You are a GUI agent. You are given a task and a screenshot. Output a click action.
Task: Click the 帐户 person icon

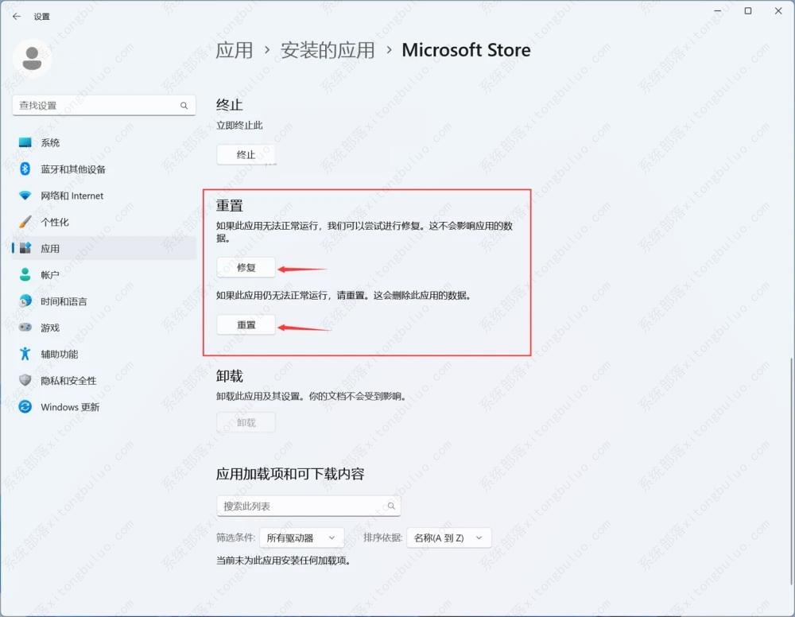click(25, 275)
